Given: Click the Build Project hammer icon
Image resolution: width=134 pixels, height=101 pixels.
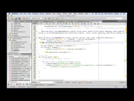Looking at the screenshot, I should (x=46, y=19).
